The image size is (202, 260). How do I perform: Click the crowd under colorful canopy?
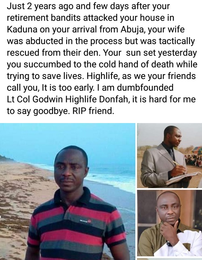tap(194, 157)
